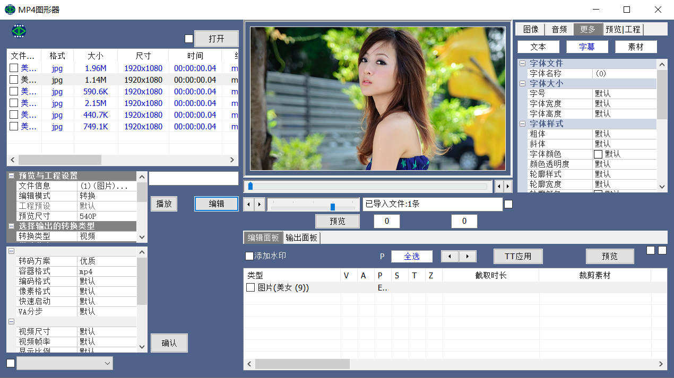Collapse the 选择输出的转换类型 section
Viewport: 674px width, 378px height.
(x=11, y=226)
